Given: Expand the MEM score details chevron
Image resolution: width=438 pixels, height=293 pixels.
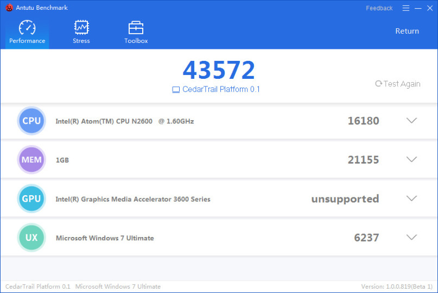Looking at the screenshot, I should 411,160.
